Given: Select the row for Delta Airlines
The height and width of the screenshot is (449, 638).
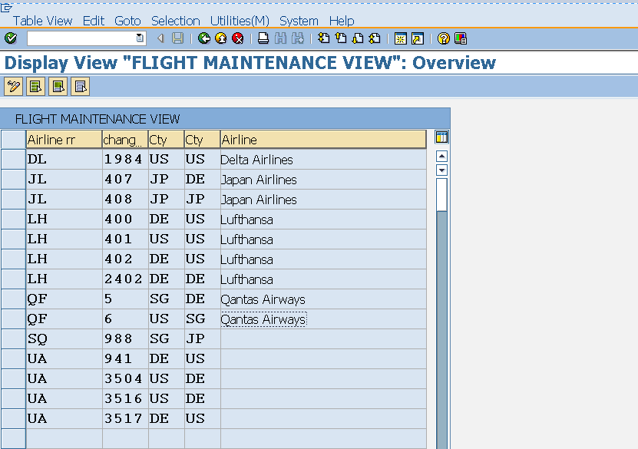Looking at the screenshot, I should [14, 159].
